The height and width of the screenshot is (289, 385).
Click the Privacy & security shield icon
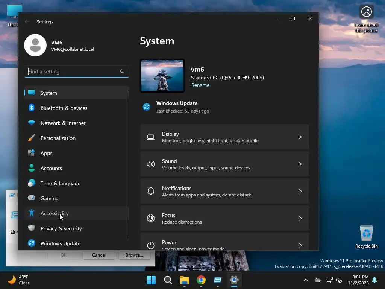click(x=32, y=228)
